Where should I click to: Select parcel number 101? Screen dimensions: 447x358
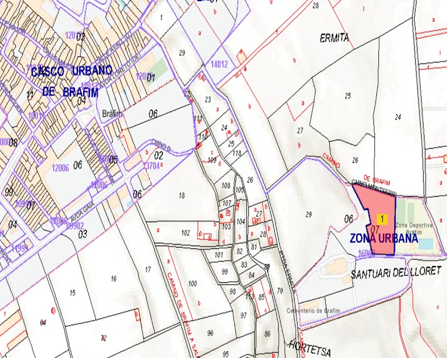click(219, 254)
